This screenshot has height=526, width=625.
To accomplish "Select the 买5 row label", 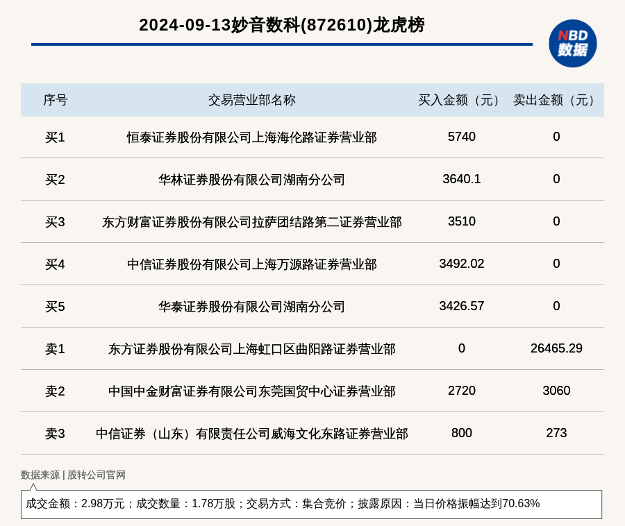I will 55,307.
